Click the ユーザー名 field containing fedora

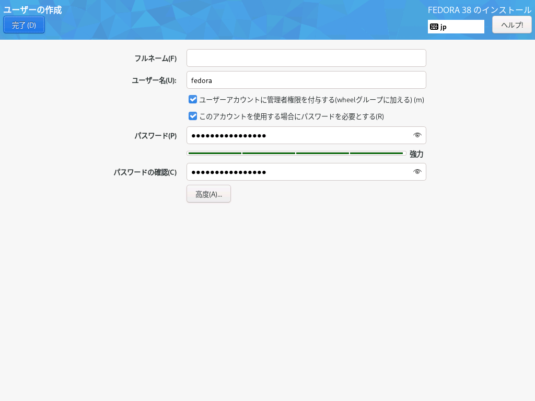pyautogui.click(x=306, y=80)
